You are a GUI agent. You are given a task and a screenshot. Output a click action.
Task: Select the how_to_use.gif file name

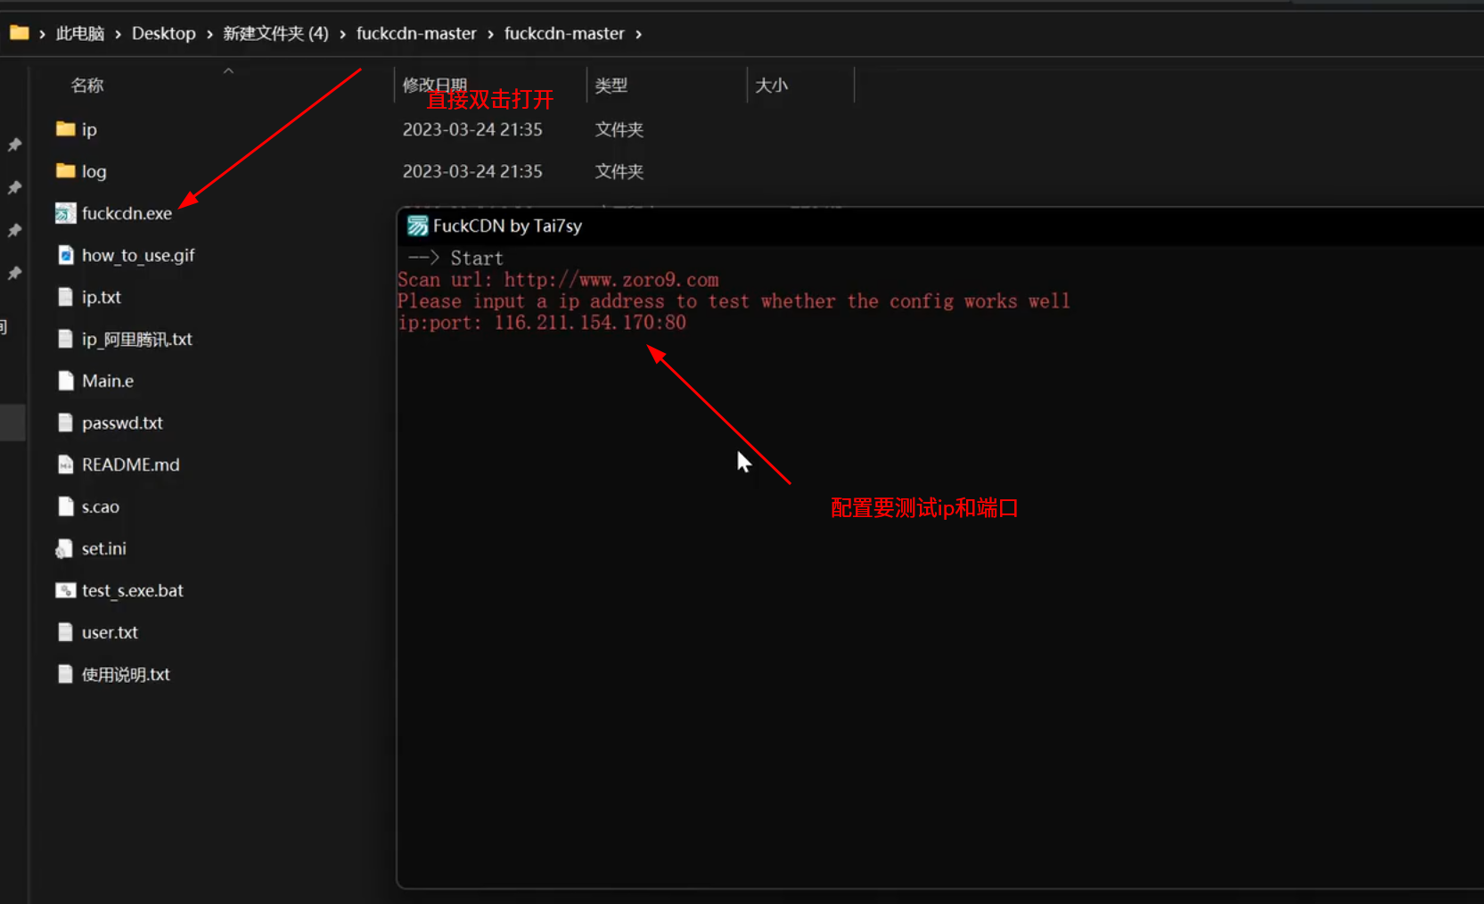click(x=138, y=255)
